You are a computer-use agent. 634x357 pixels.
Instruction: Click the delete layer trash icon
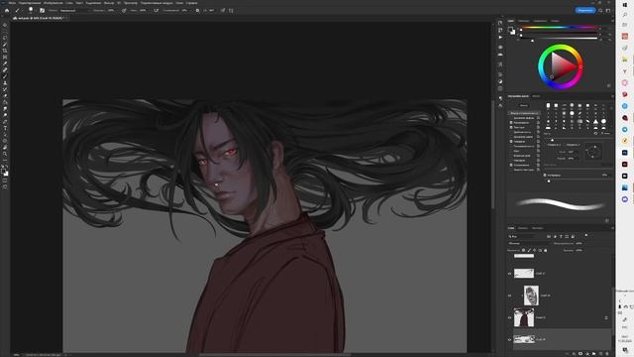coord(607,354)
